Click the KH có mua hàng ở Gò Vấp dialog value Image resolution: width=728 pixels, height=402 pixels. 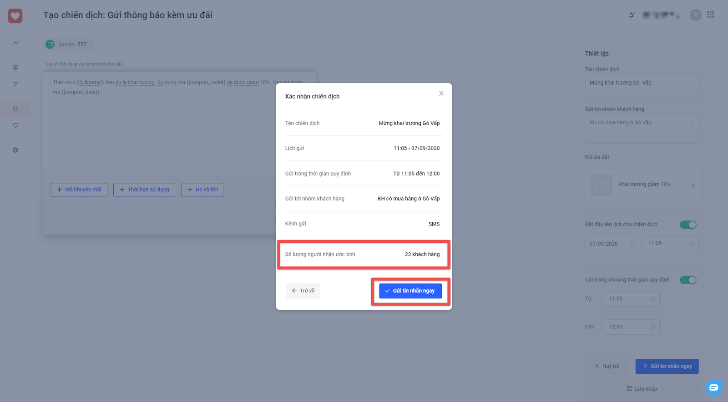coord(409,199)
